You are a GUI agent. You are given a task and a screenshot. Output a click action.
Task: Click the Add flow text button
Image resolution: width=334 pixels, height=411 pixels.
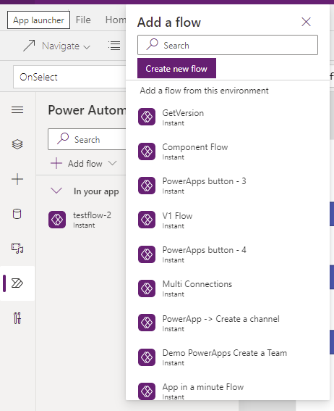tap(85, 164)
